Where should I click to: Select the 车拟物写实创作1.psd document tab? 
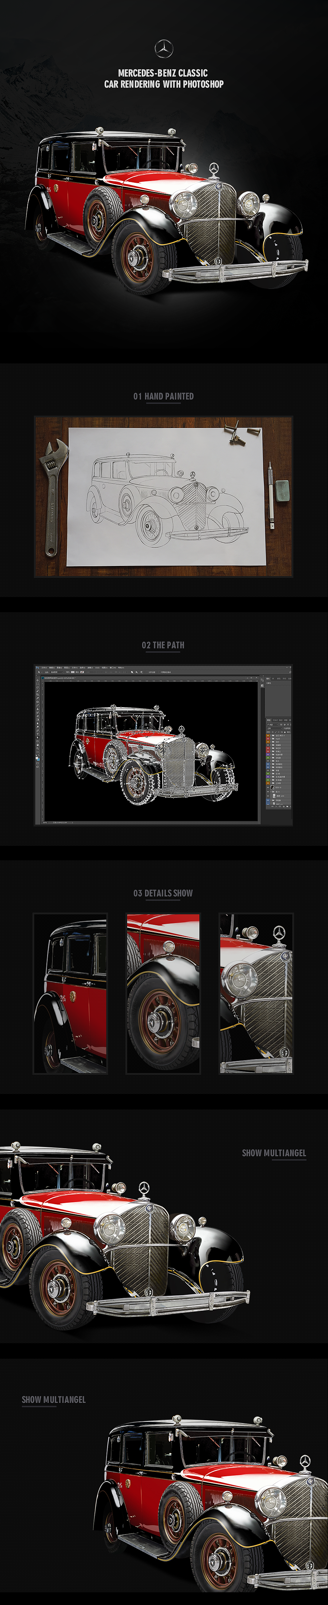coord(58,678)
